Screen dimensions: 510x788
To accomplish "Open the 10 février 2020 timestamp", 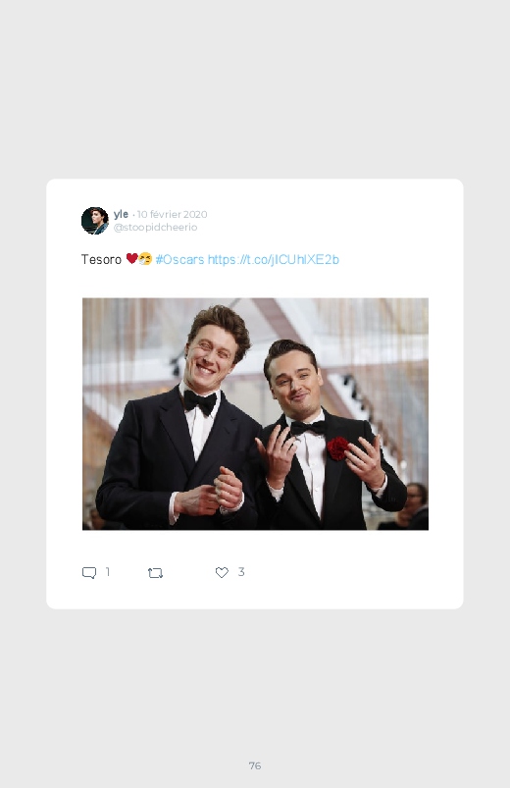I will 172,215.
